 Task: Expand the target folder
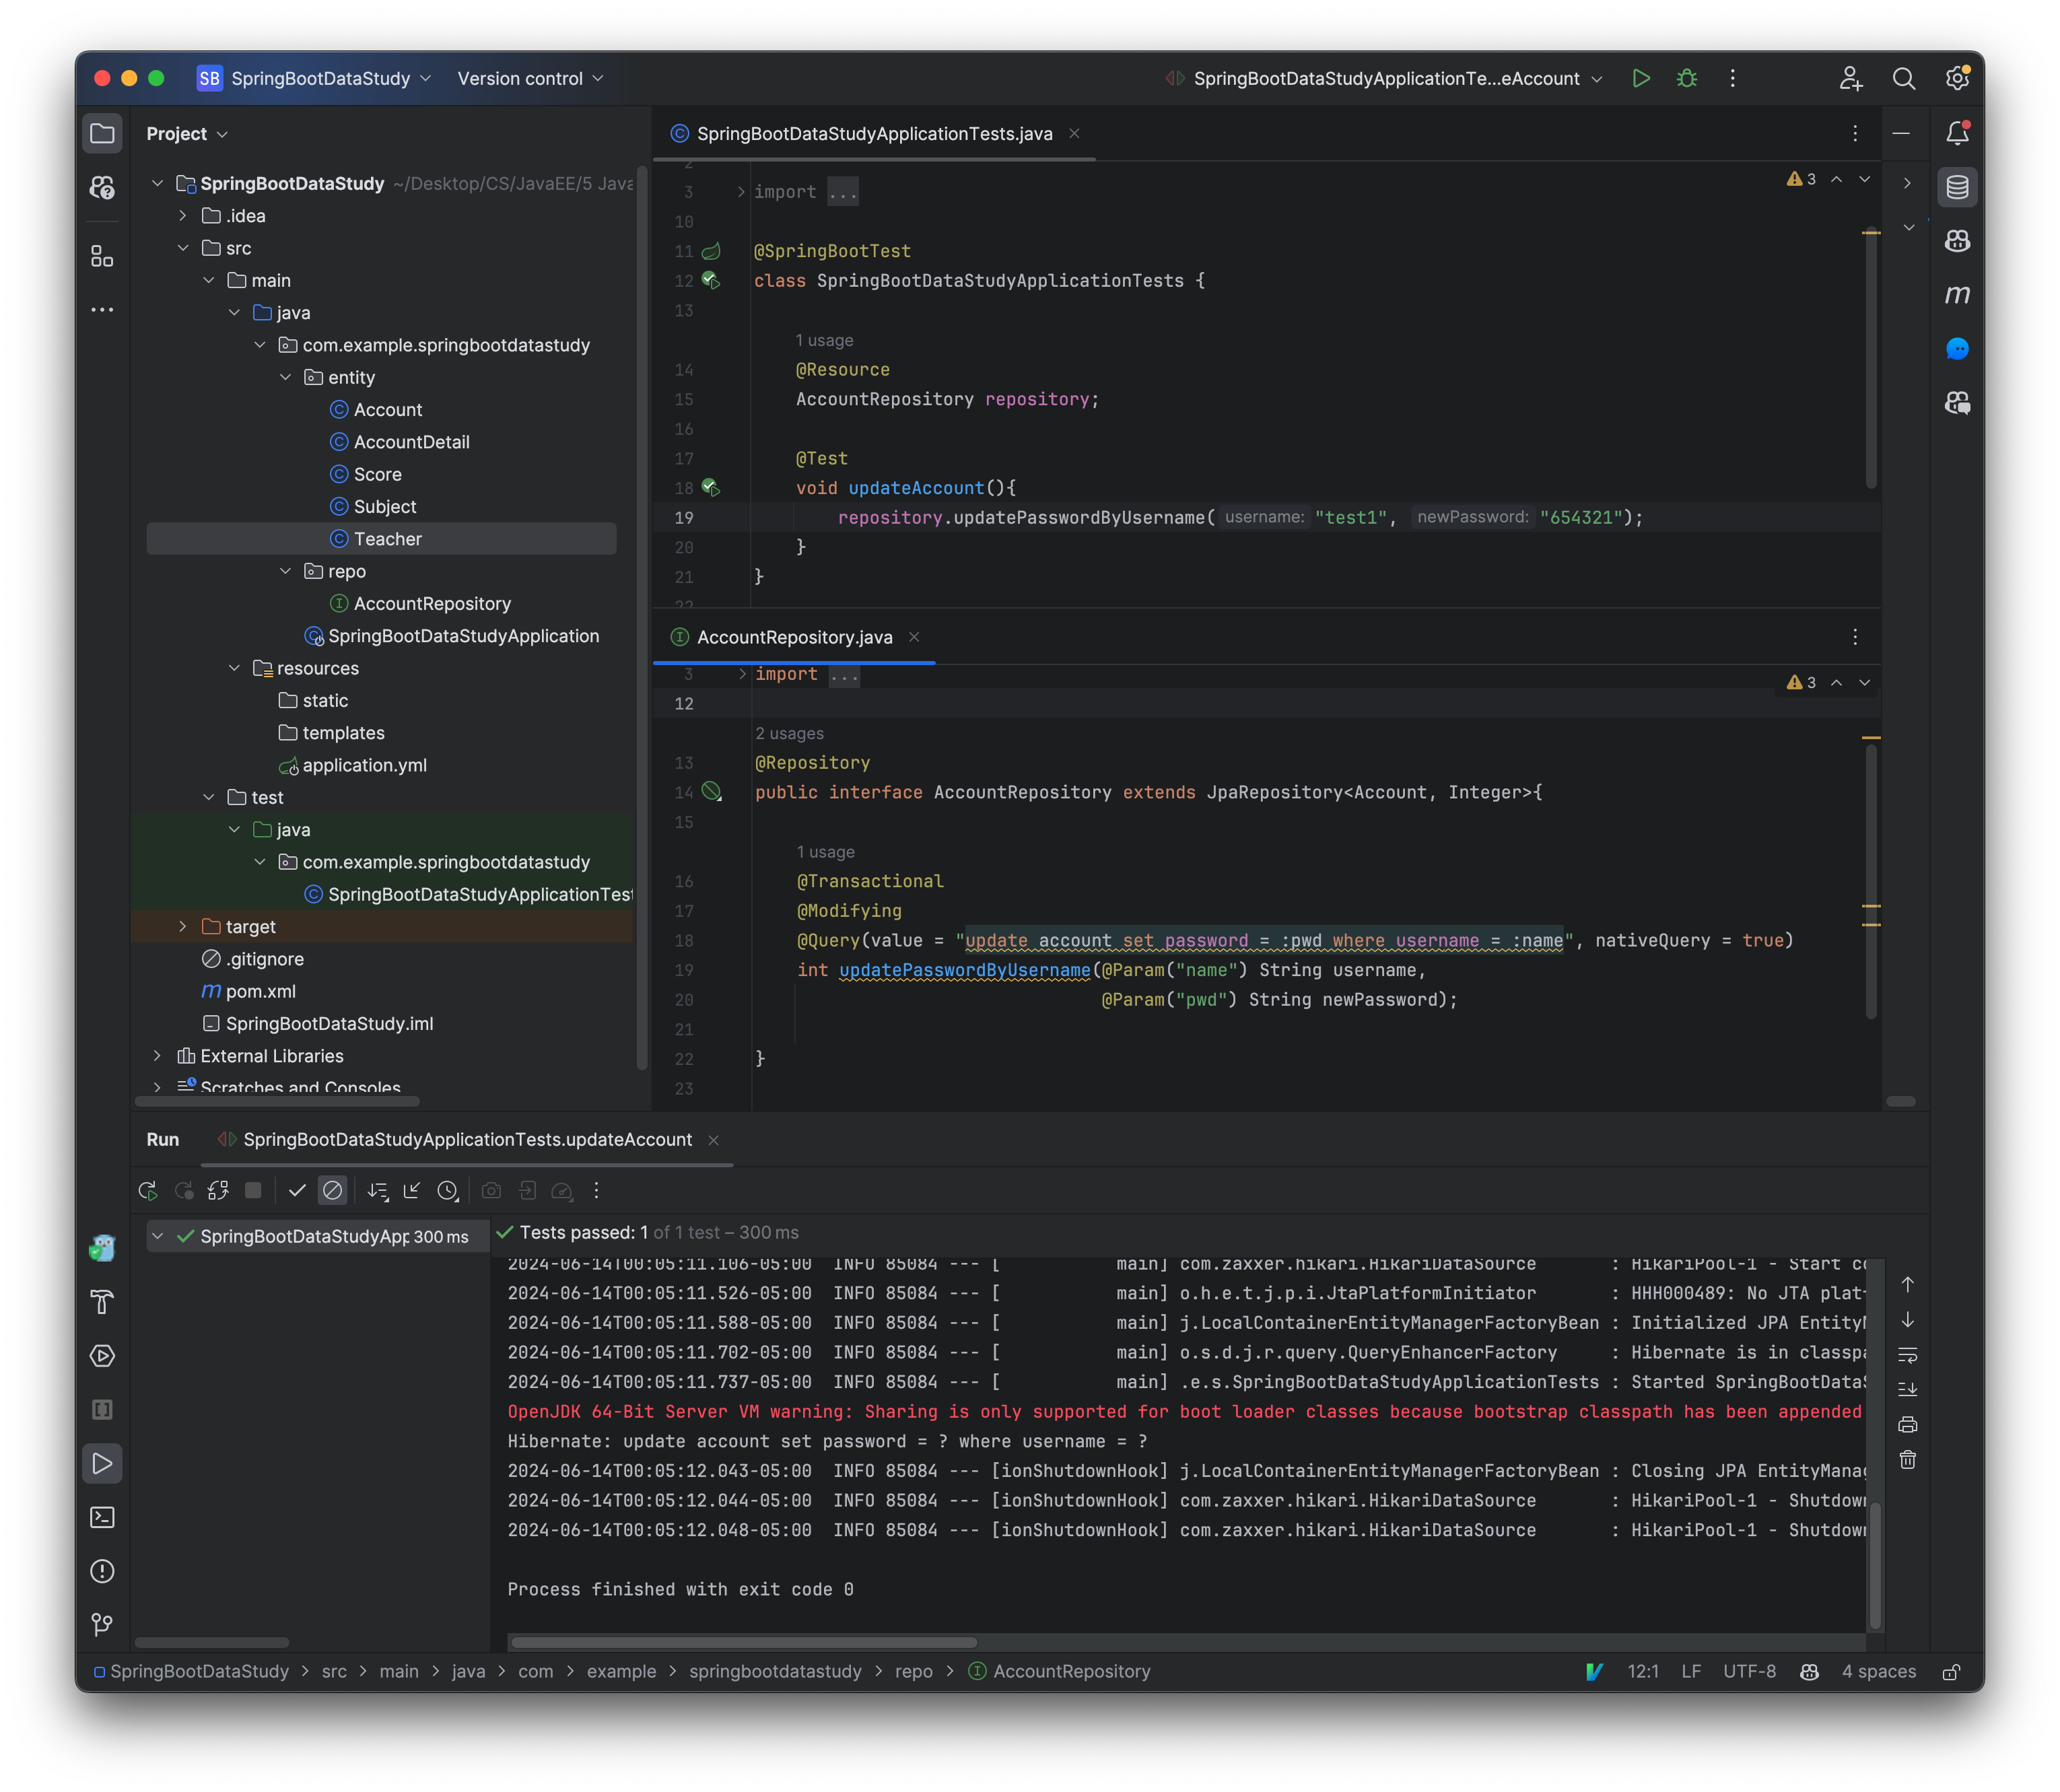click(183, 926)
